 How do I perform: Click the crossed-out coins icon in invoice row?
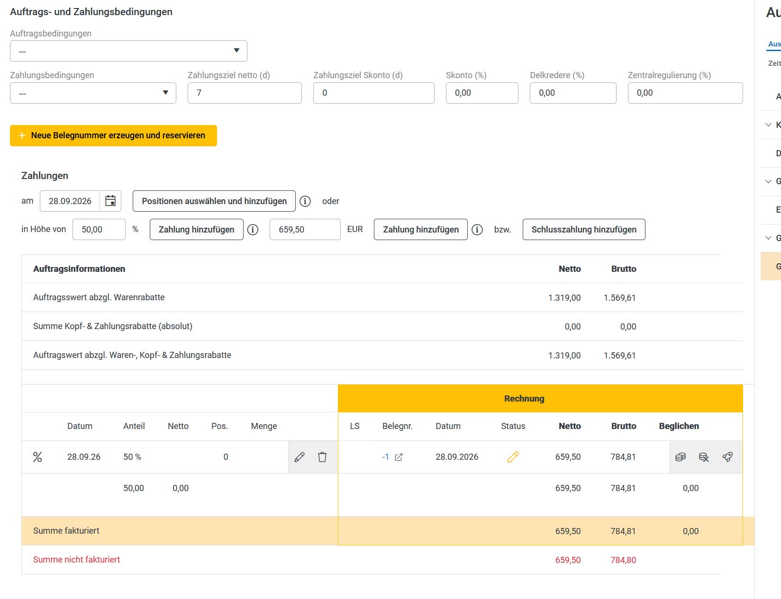tap(704, 457)
